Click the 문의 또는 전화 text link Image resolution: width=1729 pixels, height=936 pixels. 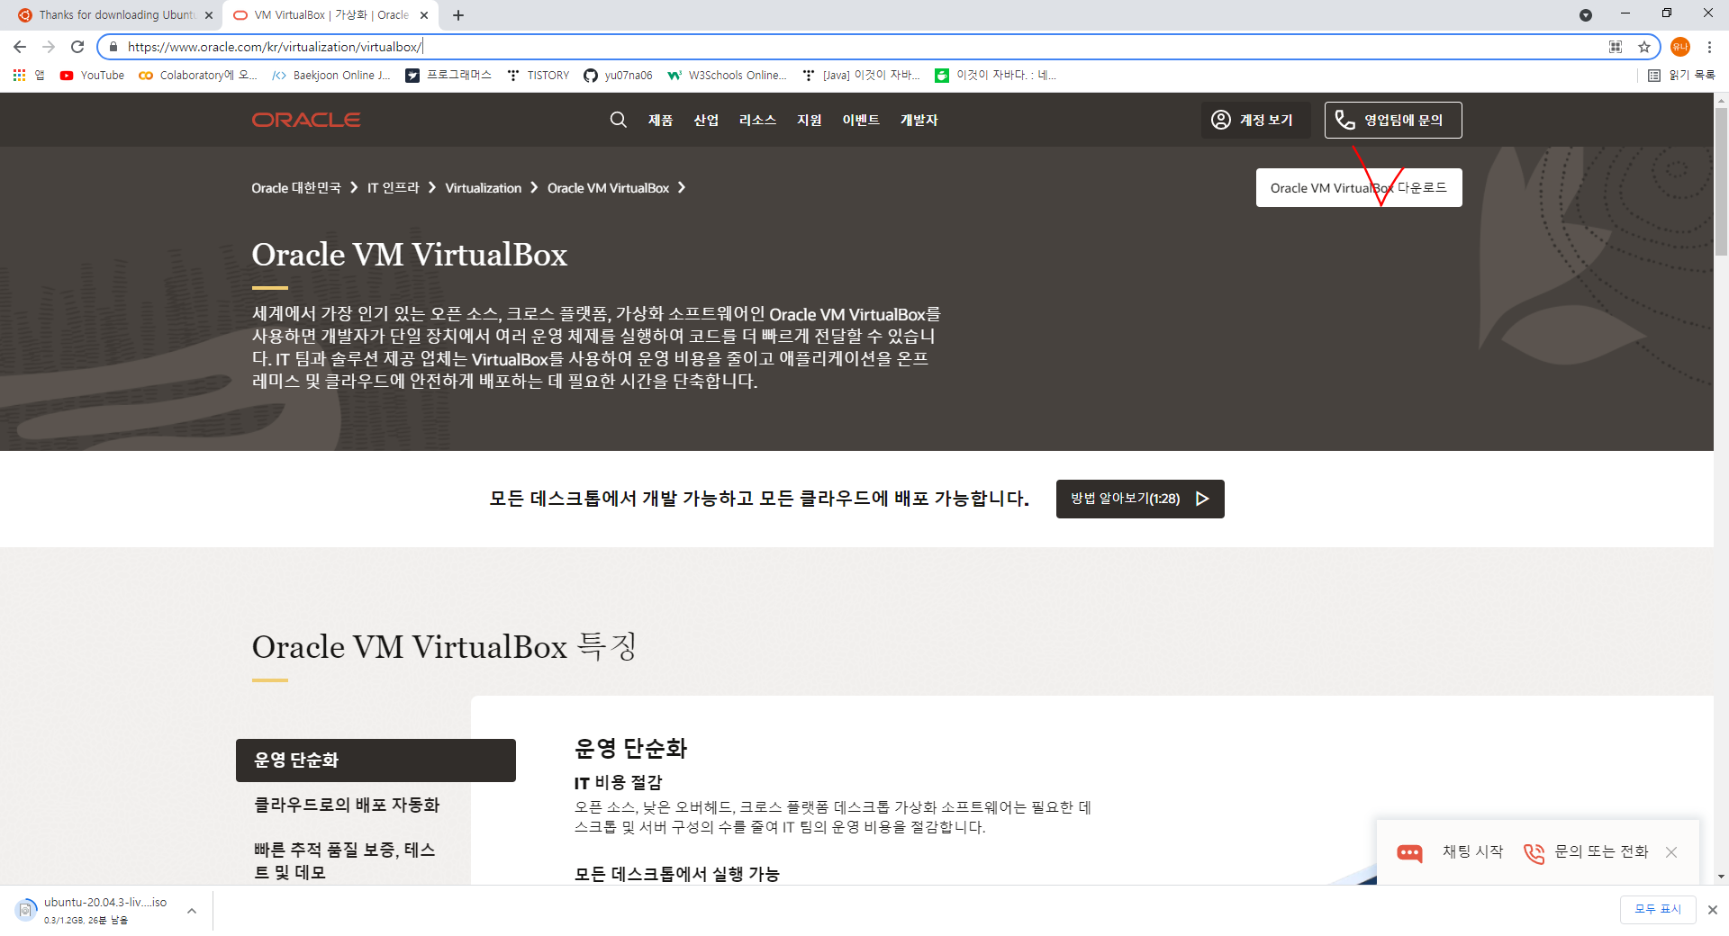(x=1601, y=851)
